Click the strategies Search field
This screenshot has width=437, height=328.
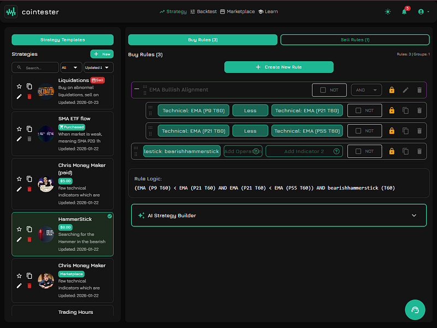[35, 67]
